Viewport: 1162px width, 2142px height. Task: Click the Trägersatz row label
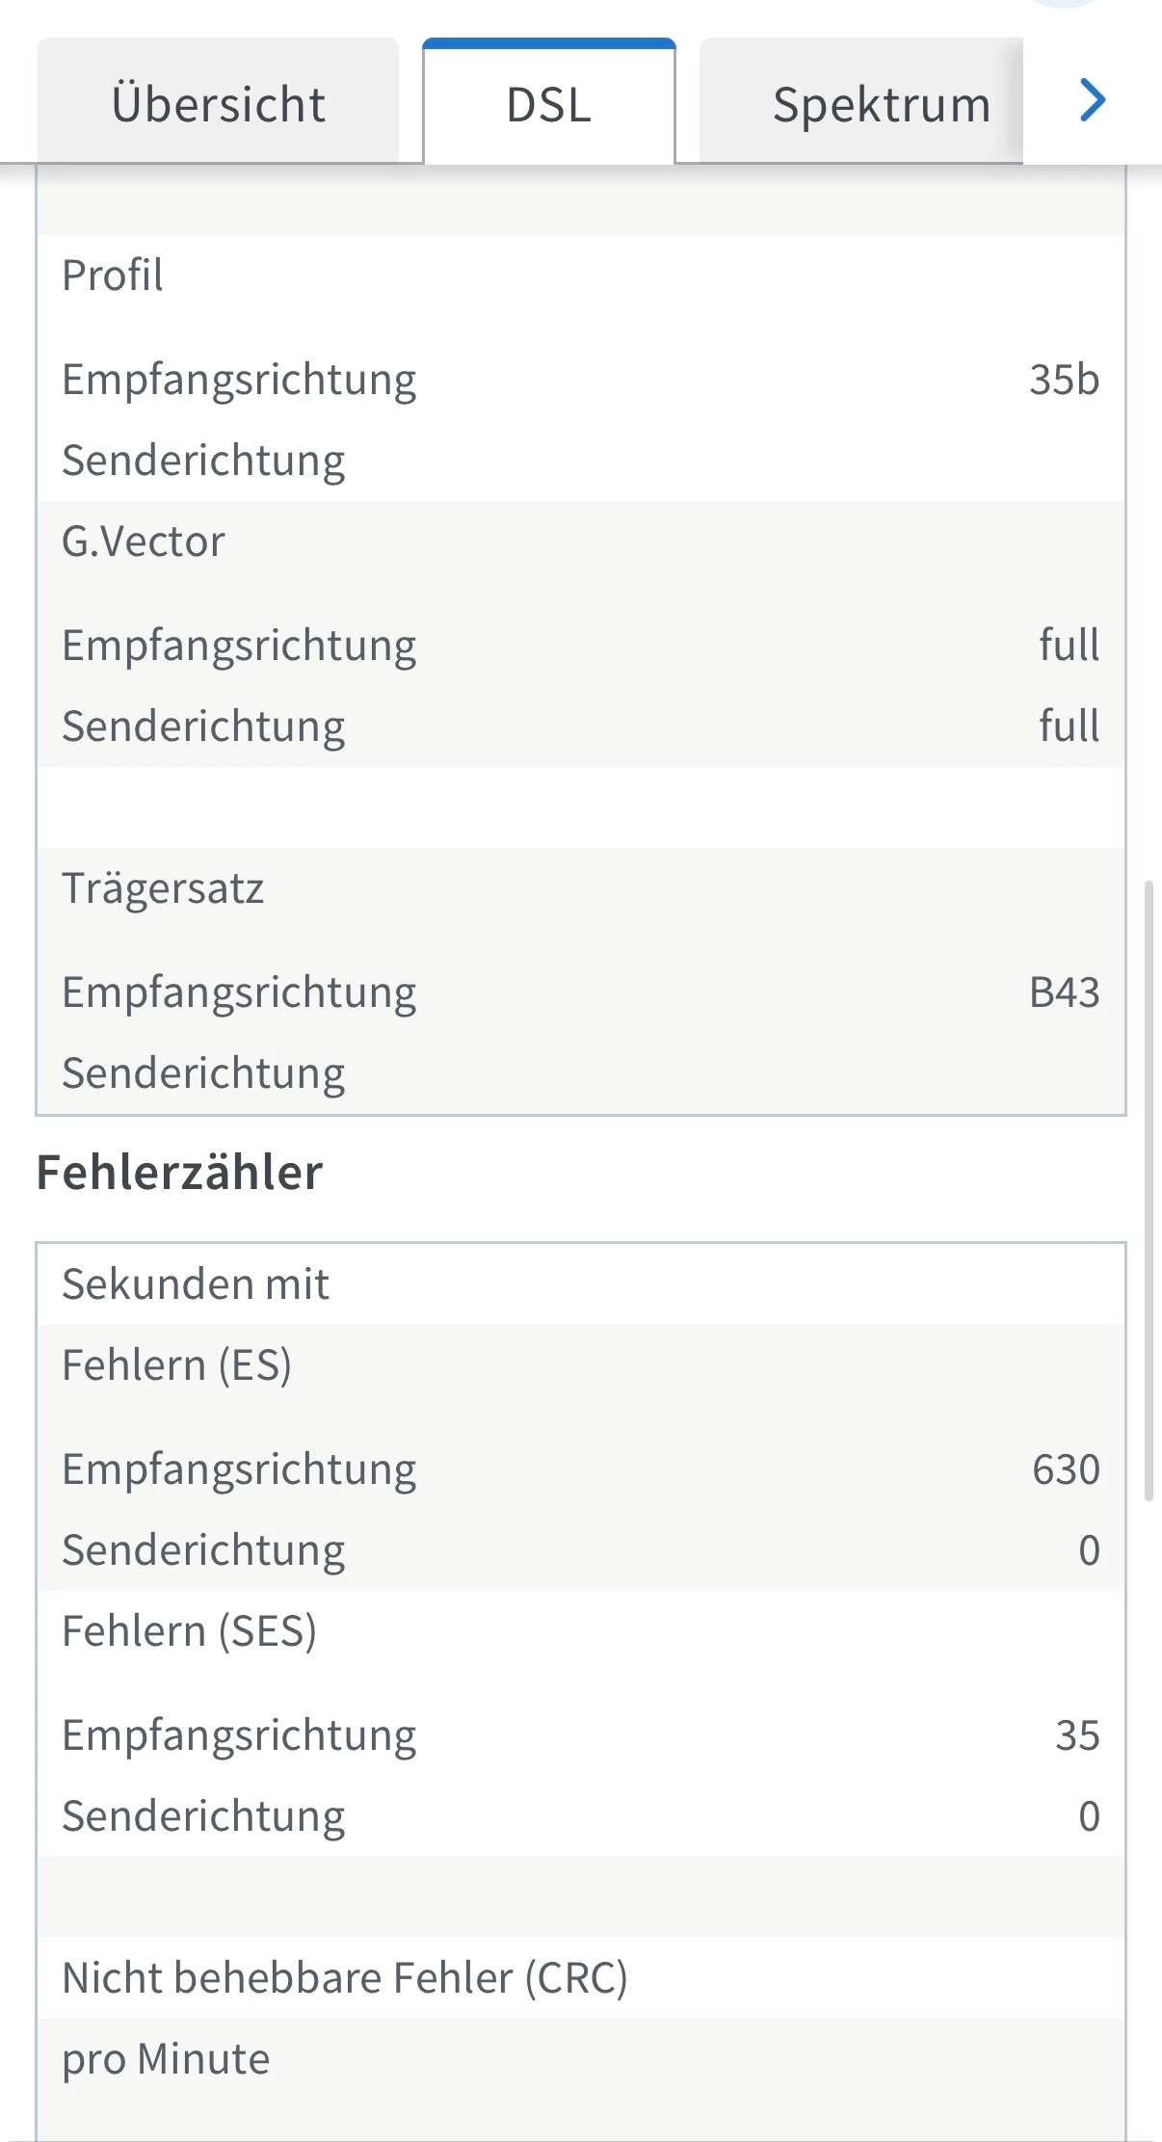[x=163, y=888]
